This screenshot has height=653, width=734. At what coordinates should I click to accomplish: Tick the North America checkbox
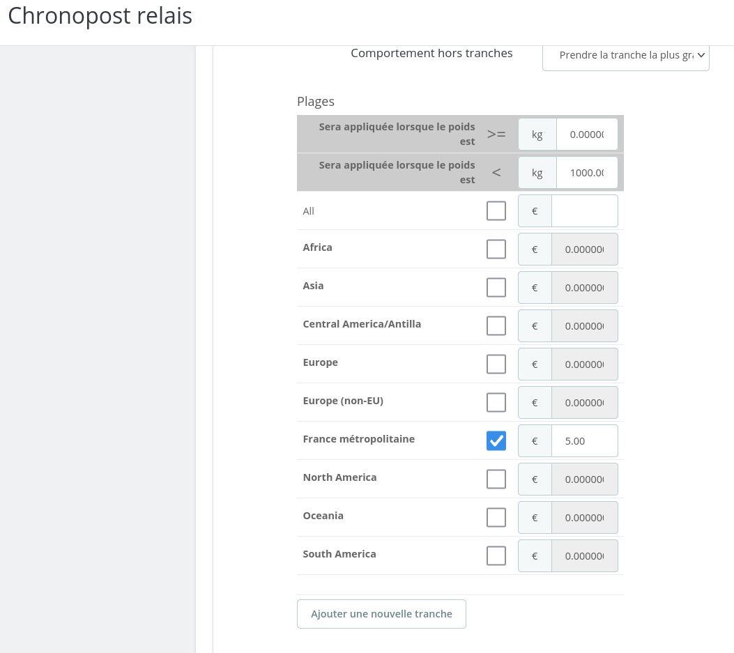[496, 479]
